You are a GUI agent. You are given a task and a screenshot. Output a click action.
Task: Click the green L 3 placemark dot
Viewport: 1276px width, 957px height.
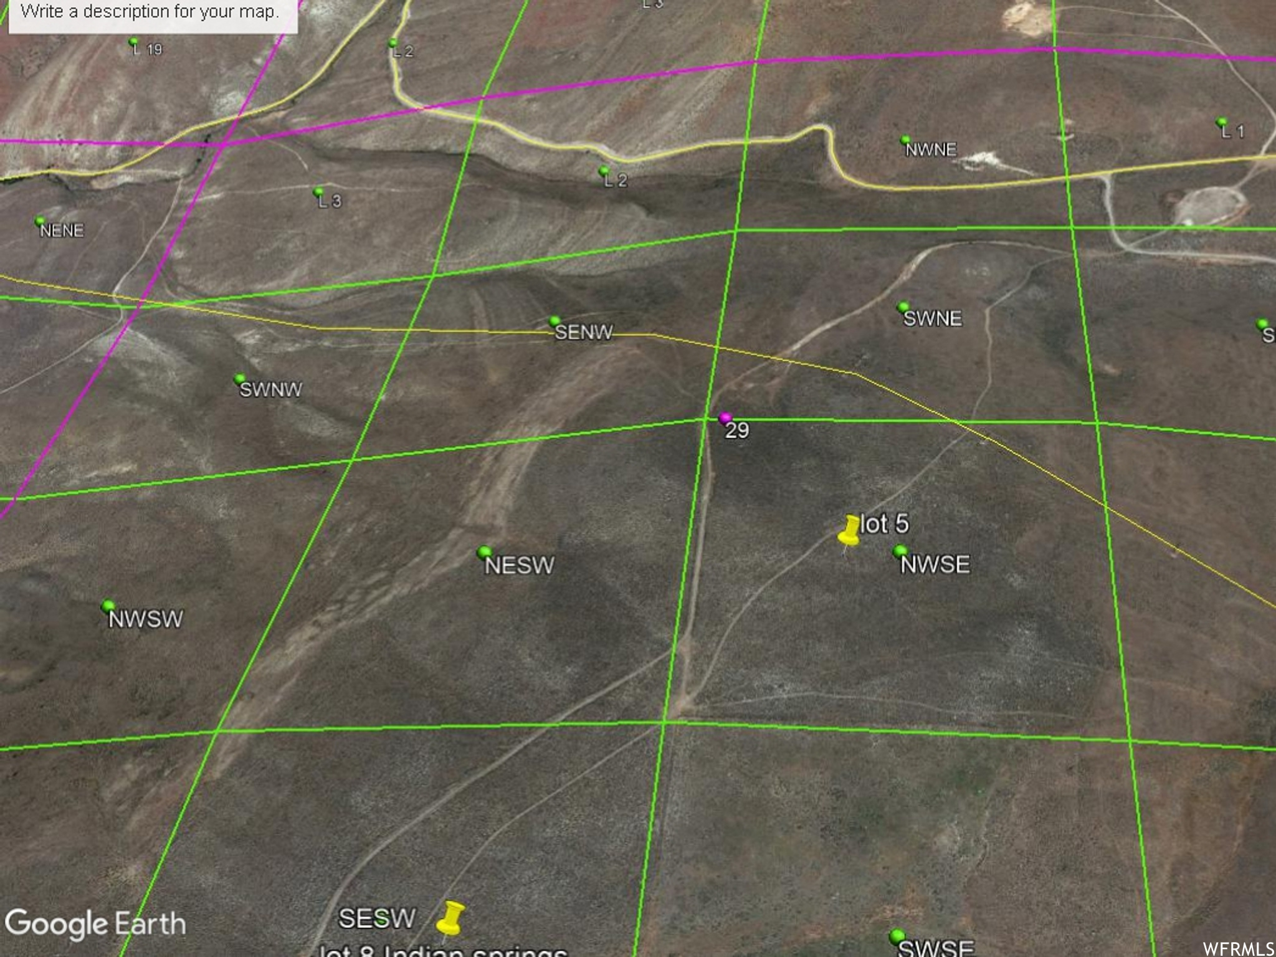pyautogui.click(x=319, y=191)
